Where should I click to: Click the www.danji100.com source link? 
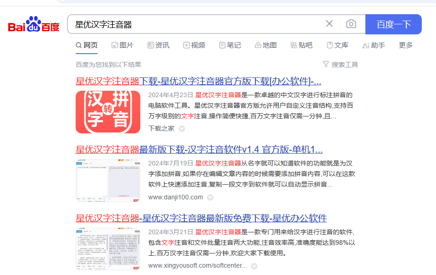(x=176, y=197)
